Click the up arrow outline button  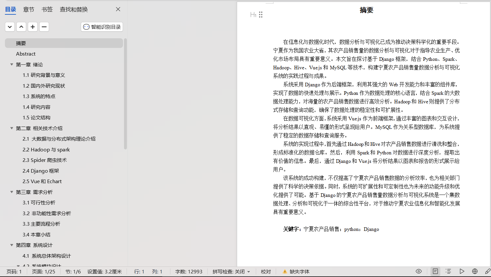click(21, 27)
